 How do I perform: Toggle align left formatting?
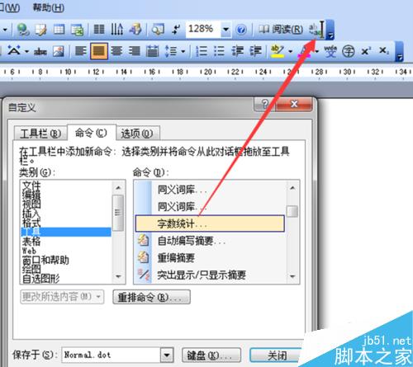(81, 51)
